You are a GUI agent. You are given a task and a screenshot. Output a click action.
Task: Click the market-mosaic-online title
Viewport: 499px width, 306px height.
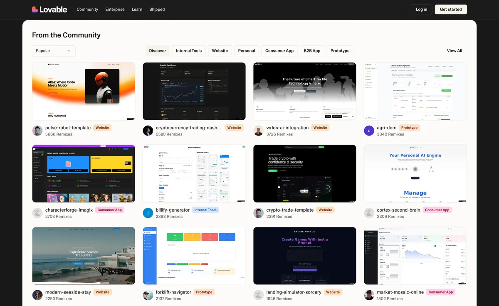pos(400,292)
